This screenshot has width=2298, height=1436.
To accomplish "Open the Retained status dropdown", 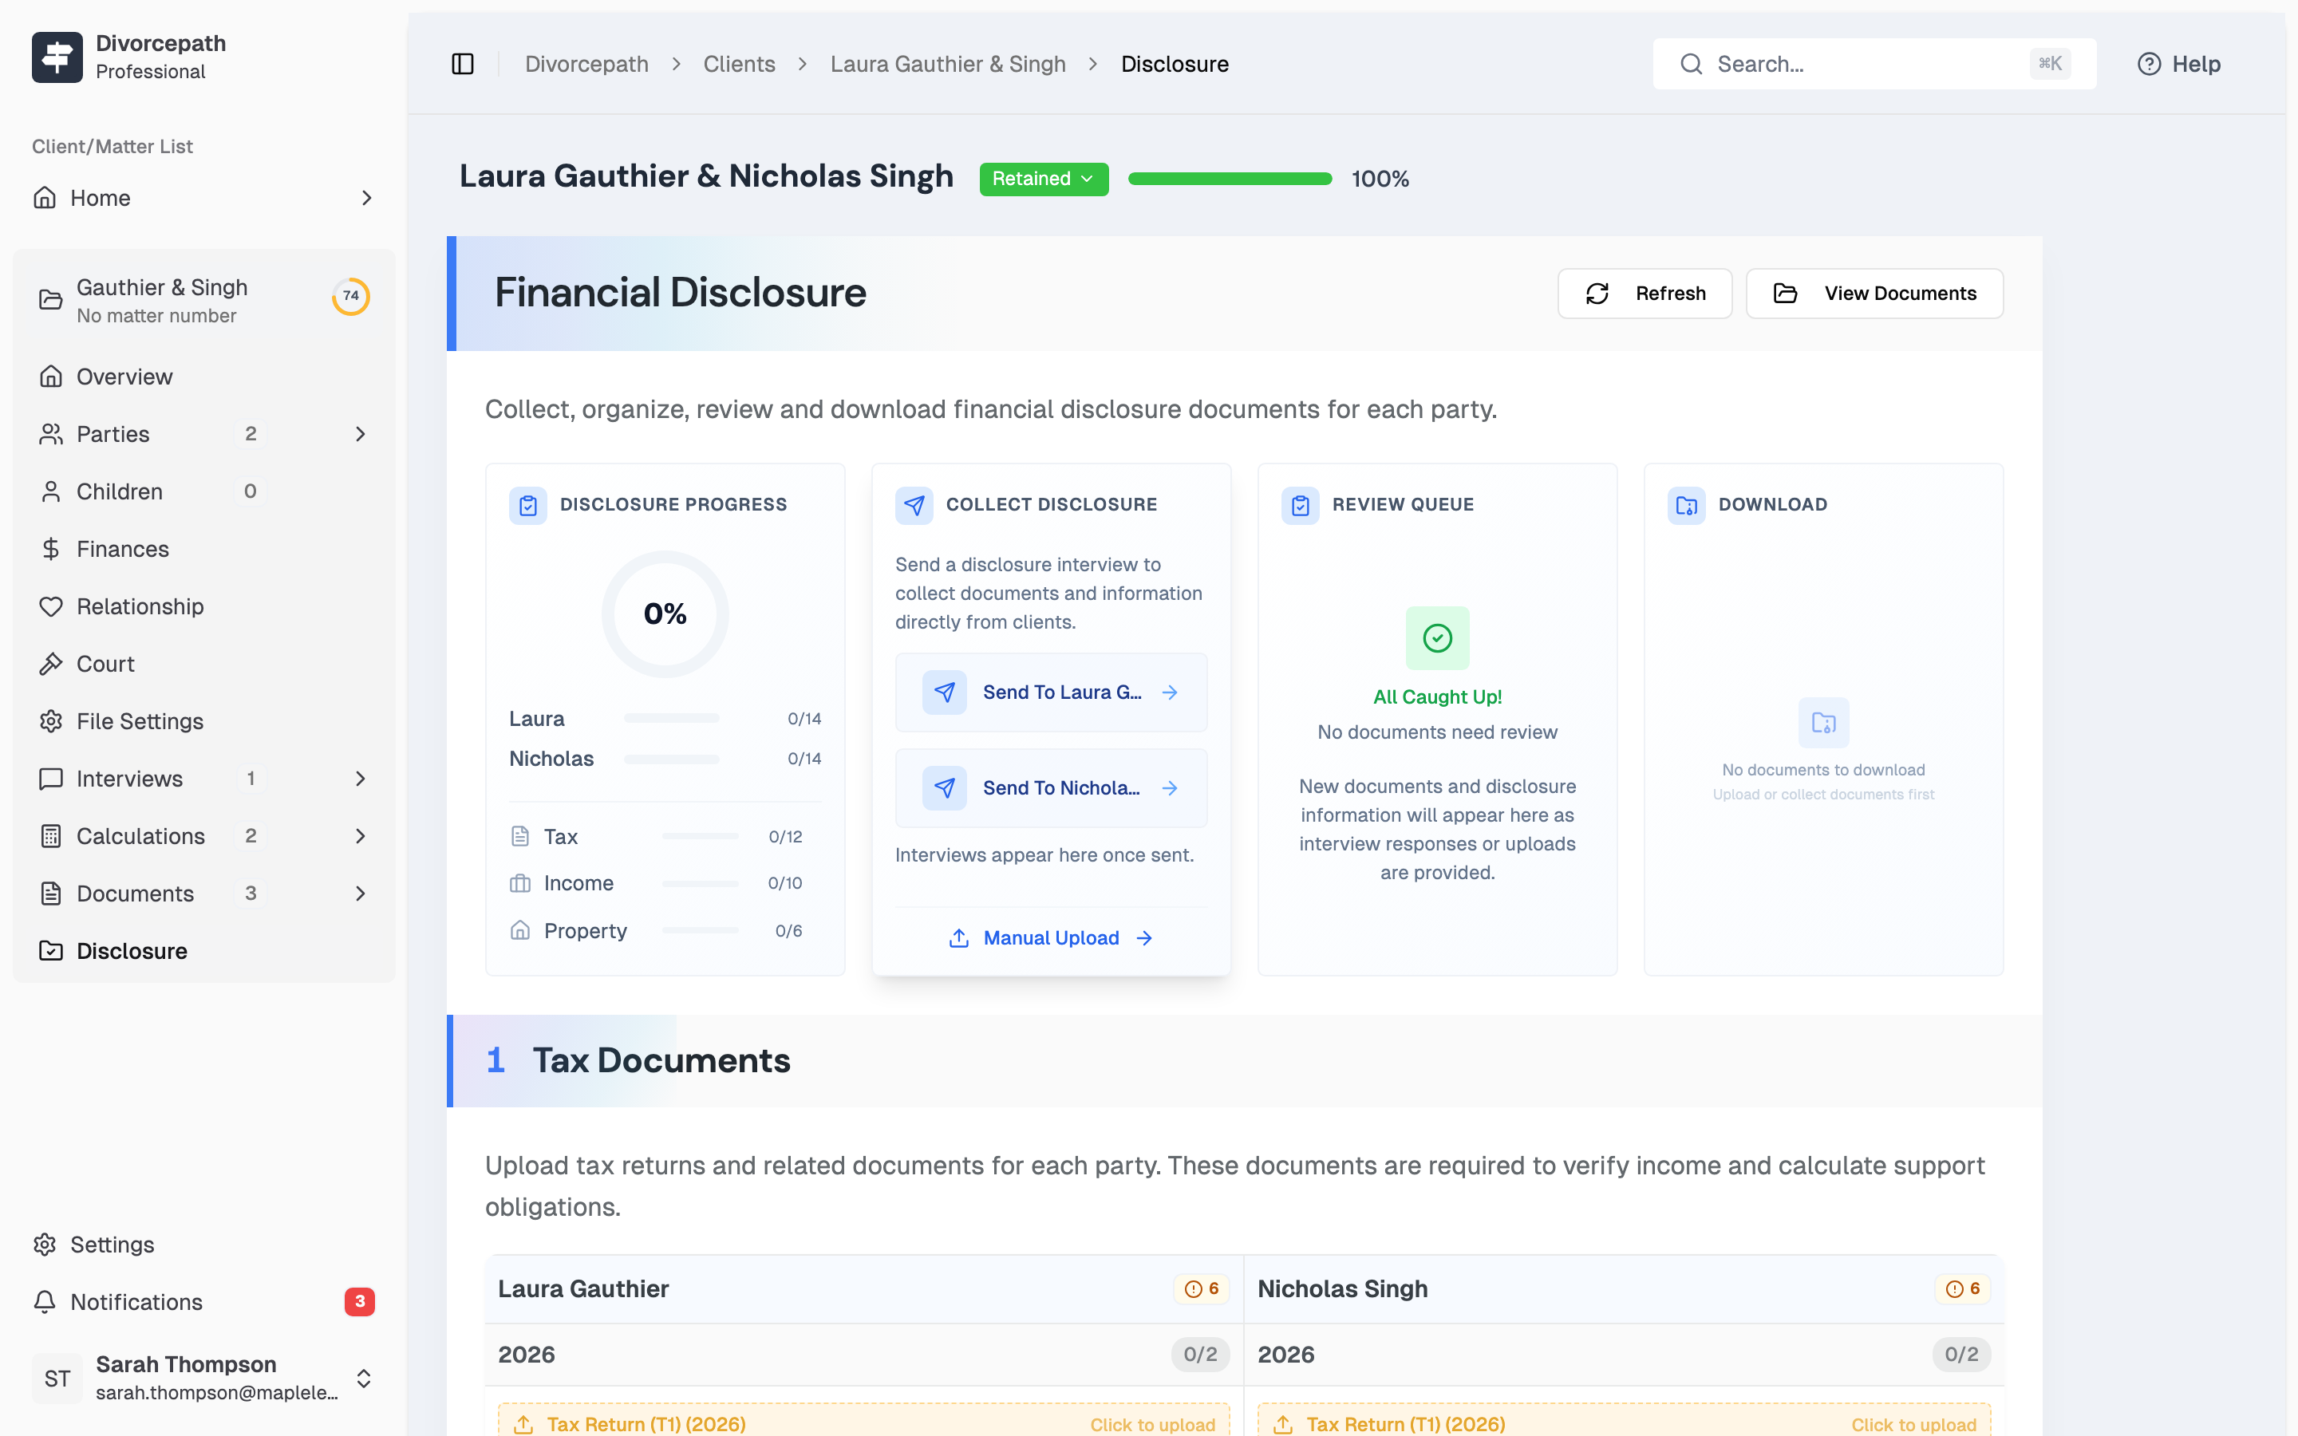I will pos(1043,179).
